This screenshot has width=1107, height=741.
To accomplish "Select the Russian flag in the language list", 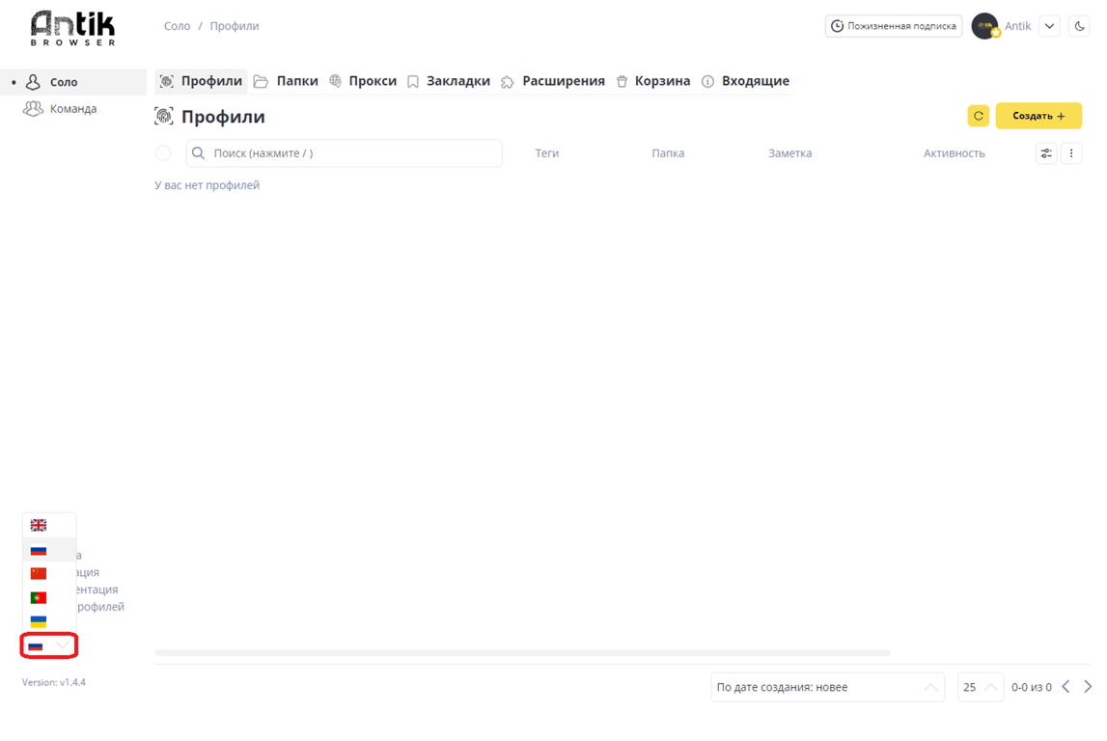I will click(x=39, y=550).
